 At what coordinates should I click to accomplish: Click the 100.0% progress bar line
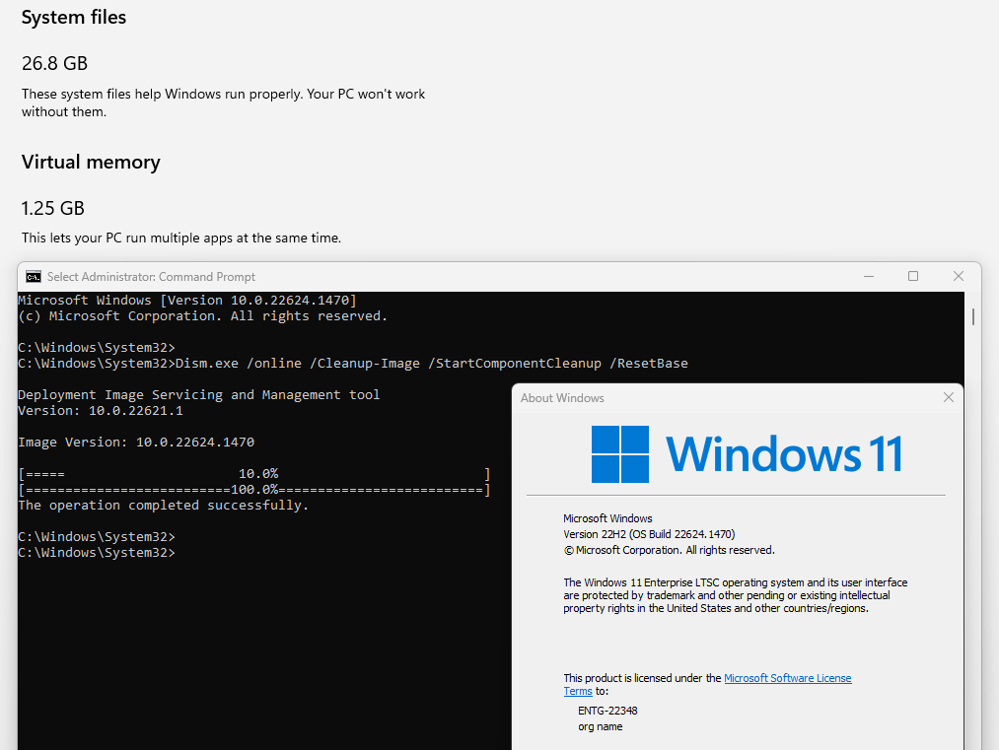(254, 490)
